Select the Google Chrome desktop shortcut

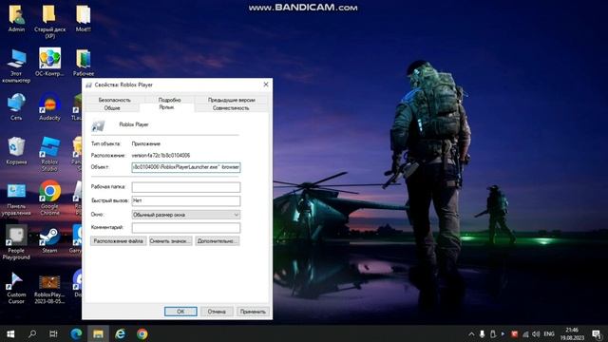point(49,198)
